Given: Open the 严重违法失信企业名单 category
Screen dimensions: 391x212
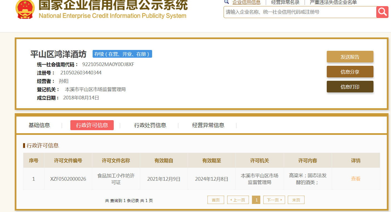Looking at the screenshot, I should tap(333, 2).
